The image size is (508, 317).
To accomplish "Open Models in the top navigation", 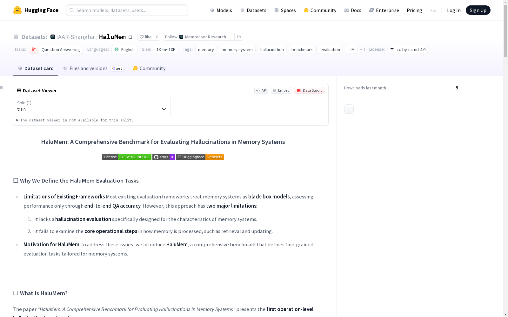I will click(x=221, y=10).
